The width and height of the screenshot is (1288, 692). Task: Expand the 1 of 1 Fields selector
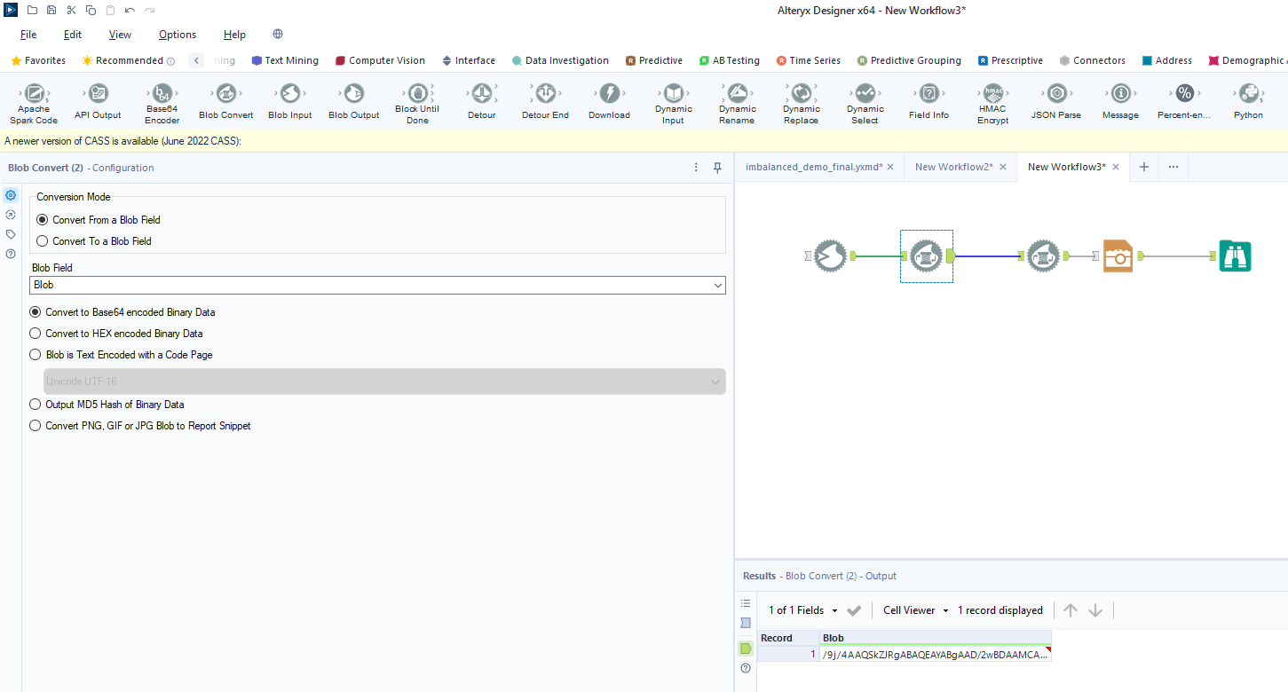click(803, 609)
